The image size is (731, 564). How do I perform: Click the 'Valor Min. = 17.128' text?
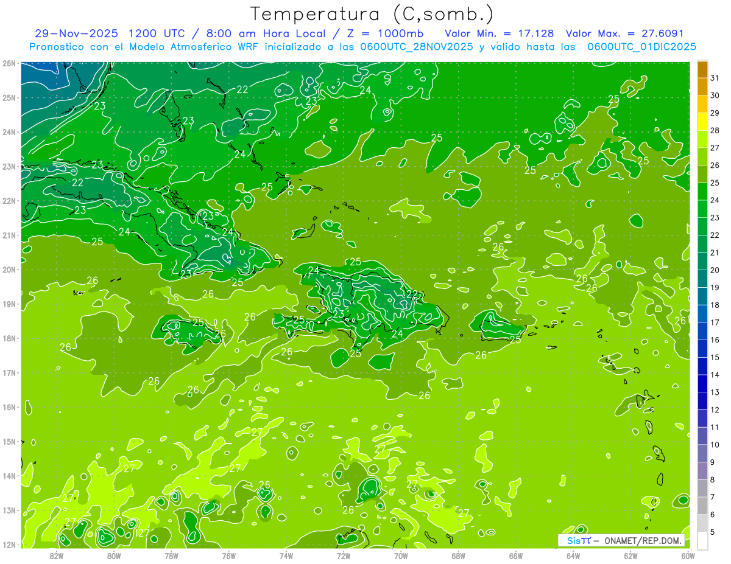[500, 33]
